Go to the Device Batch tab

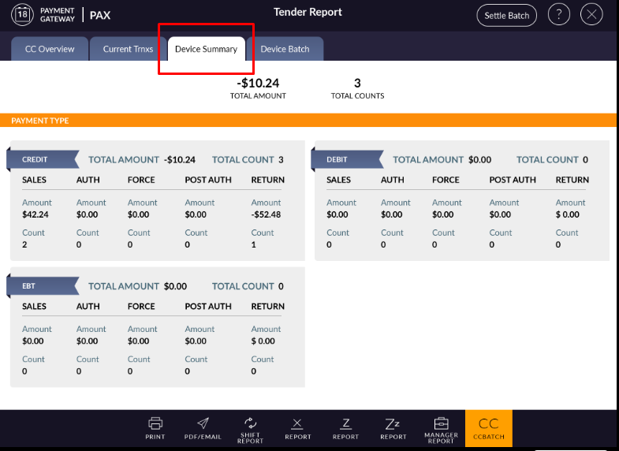pyautogui.click(x=285, y=49)
